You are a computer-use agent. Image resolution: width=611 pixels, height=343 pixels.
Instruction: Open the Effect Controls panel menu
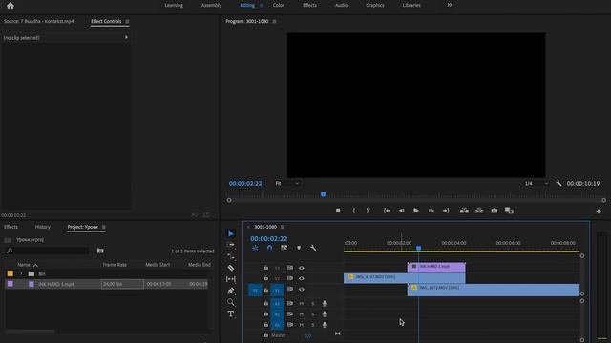[127, 21]
